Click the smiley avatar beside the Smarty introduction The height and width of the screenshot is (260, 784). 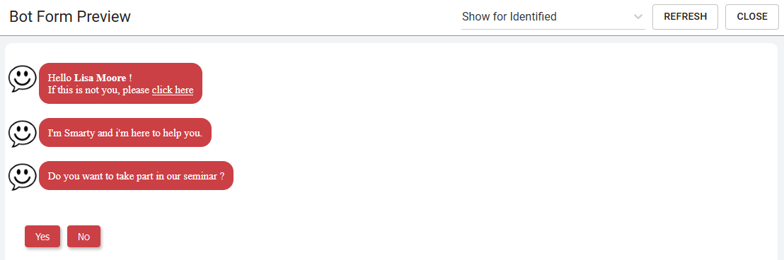point(23,134)
